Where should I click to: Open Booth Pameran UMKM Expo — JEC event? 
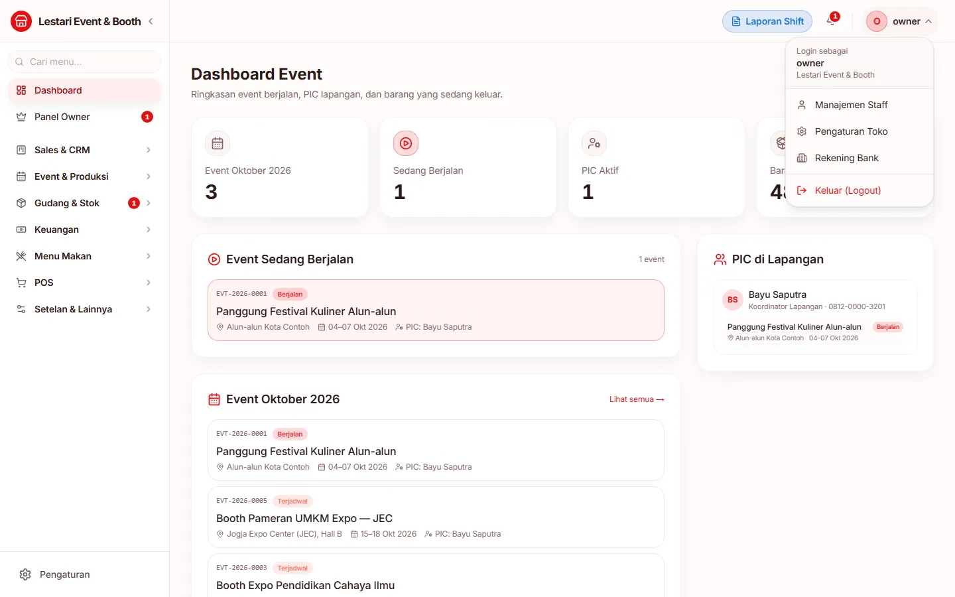(x=436, y=517)
